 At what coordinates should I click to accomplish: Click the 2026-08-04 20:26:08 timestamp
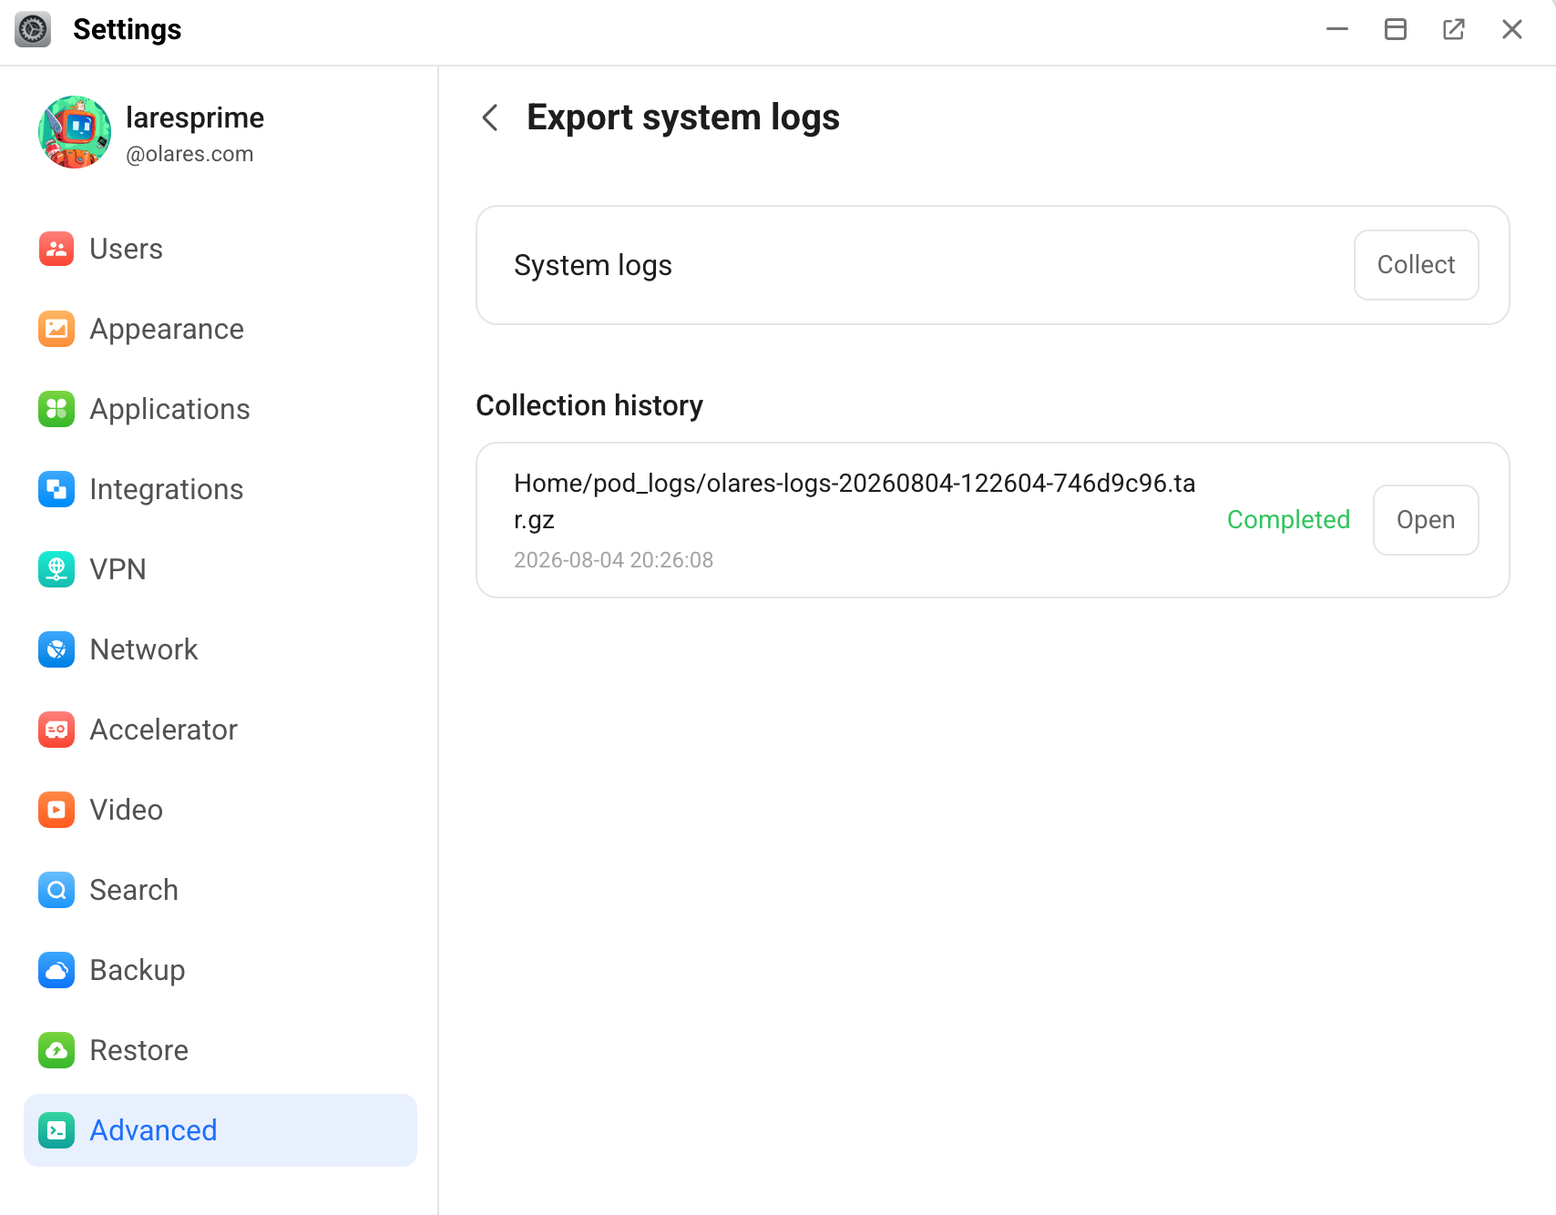613,560
